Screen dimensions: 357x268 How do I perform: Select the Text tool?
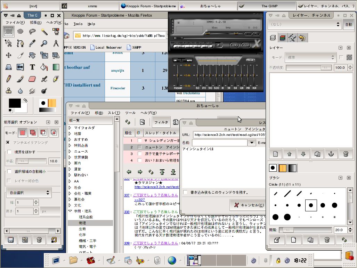[32, 67]
